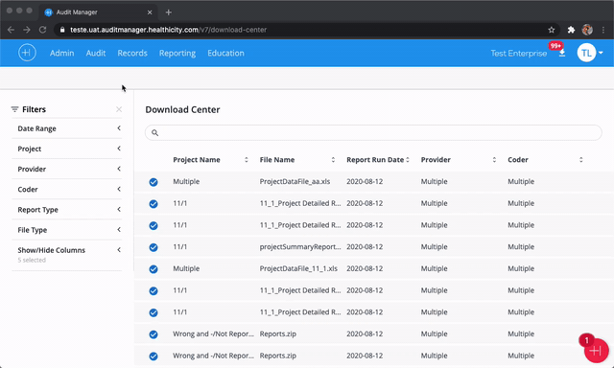Click the Provider column header

(436, 159)
